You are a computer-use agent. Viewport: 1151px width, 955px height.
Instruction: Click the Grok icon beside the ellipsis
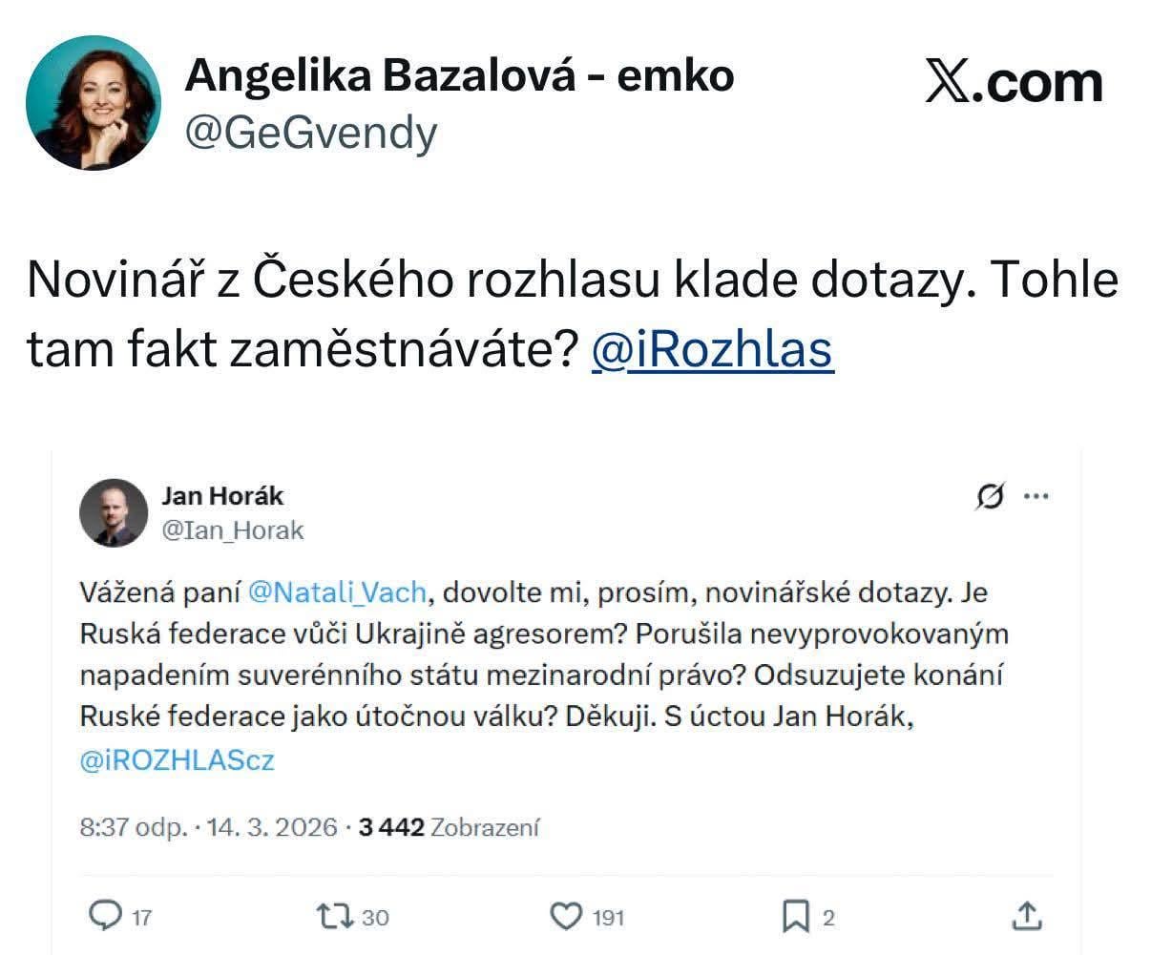tap(991, 496)
